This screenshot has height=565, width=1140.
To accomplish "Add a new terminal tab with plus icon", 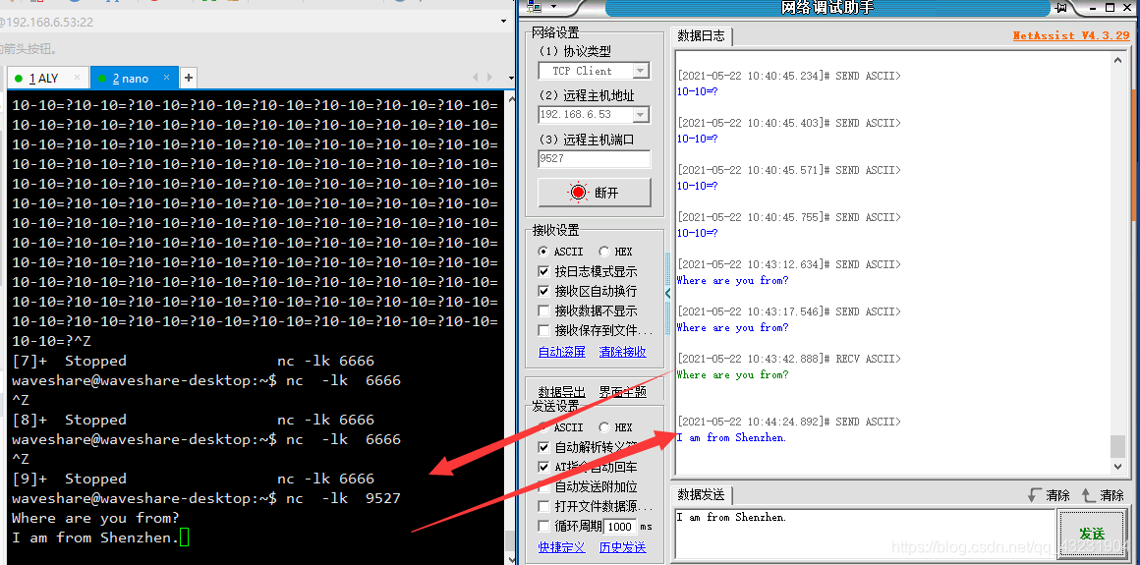I will coord(188,78).
